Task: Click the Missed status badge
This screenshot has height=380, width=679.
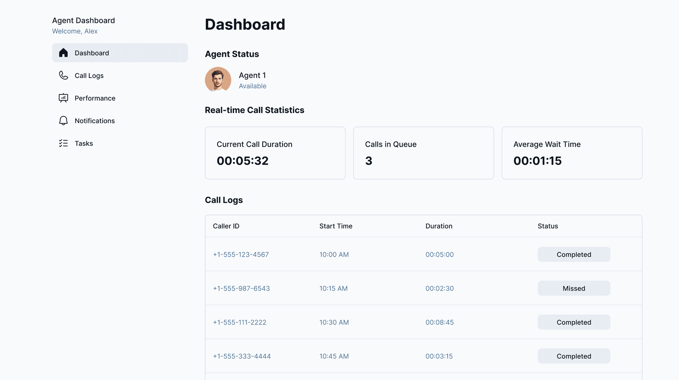Action: point(574,289)
